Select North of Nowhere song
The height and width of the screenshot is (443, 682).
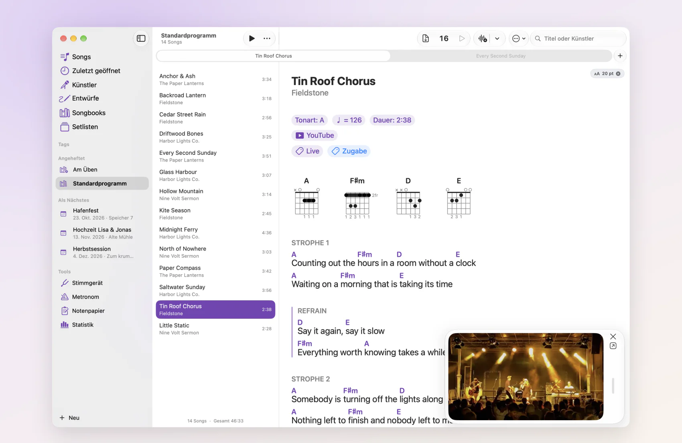215,252
